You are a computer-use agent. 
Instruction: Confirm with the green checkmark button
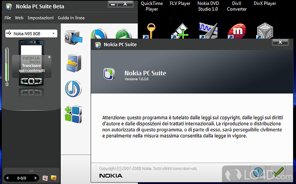click(x=278, y=172)
